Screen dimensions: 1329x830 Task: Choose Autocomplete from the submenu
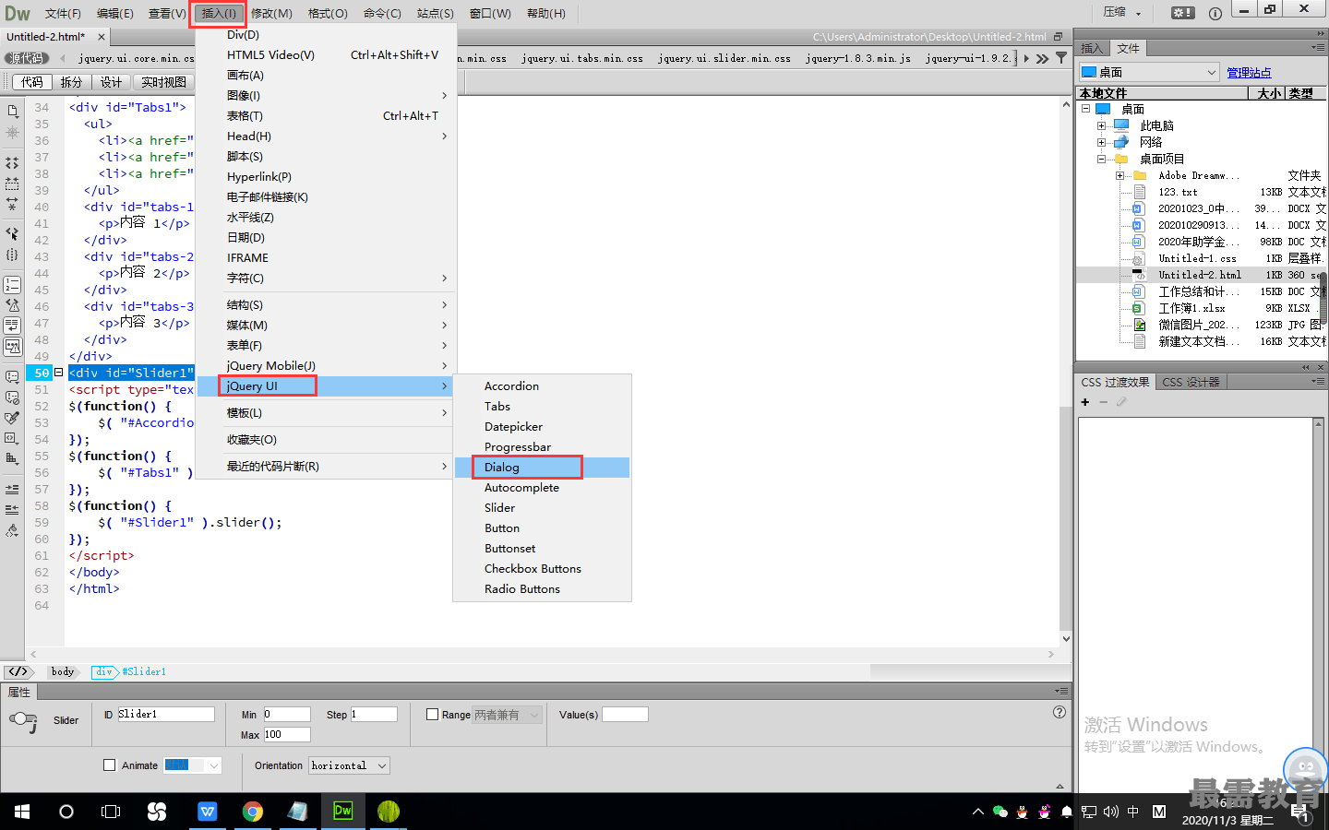click(x=541, y=488)
